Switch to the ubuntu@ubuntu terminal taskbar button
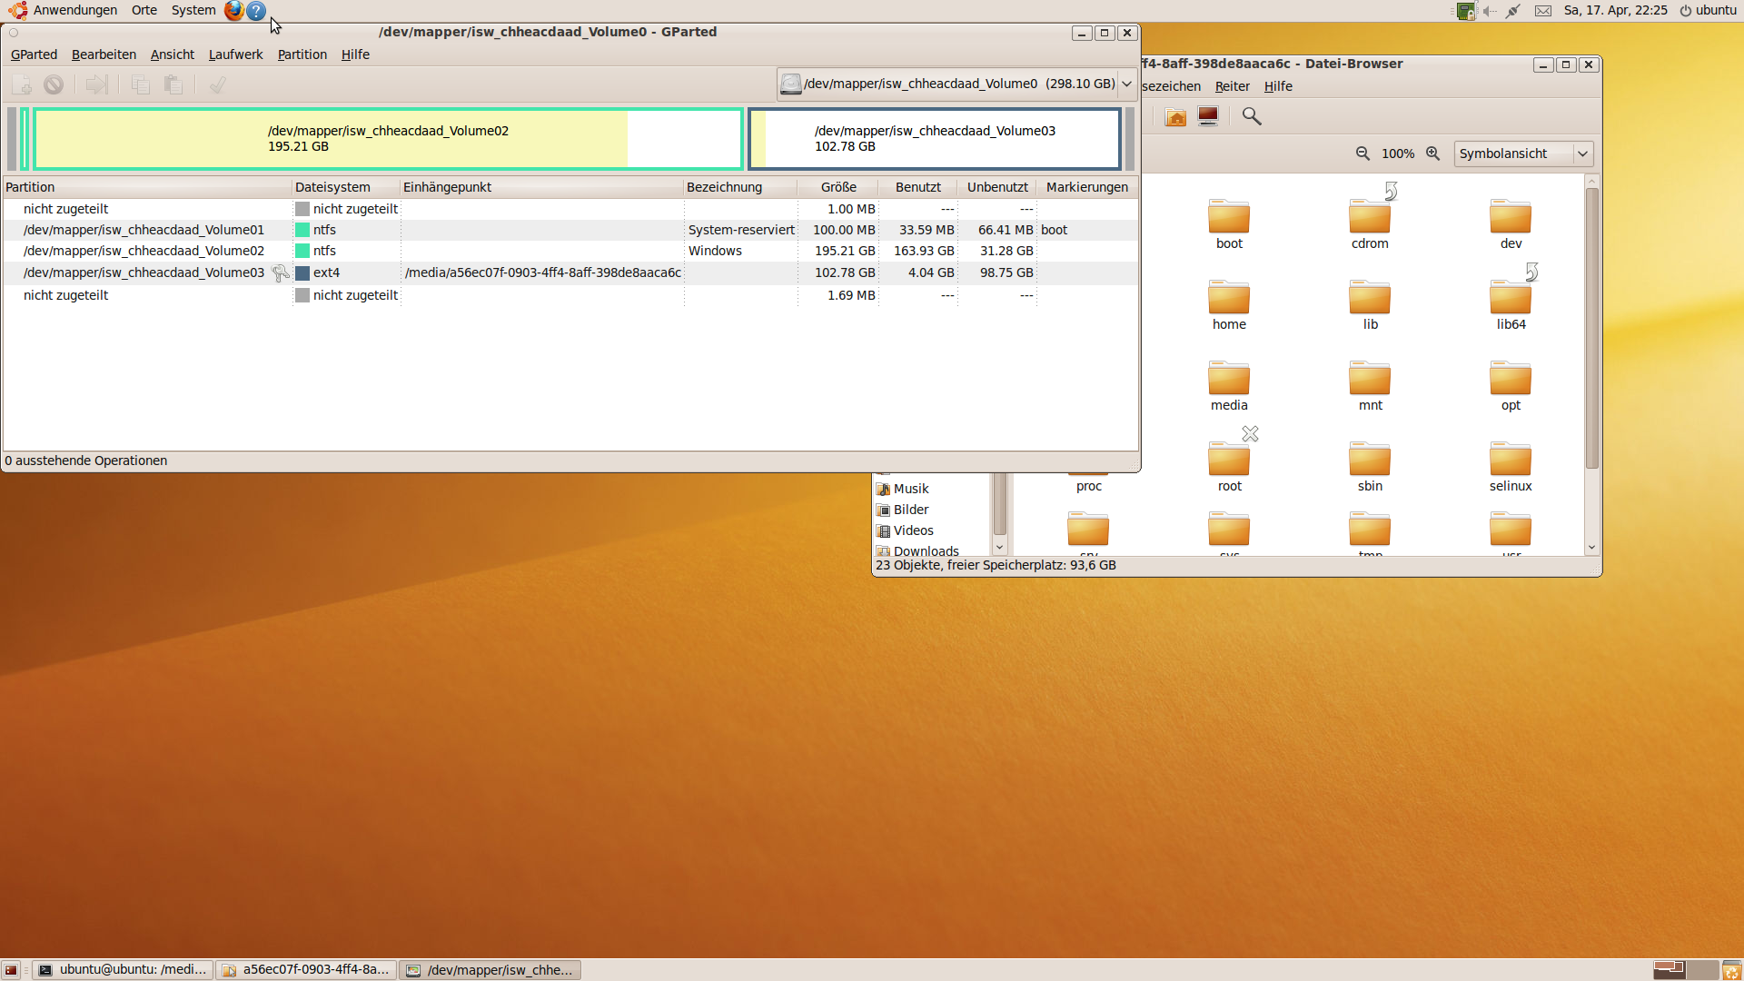This screenshot has height=981, width=1744. tap(124, 970)
